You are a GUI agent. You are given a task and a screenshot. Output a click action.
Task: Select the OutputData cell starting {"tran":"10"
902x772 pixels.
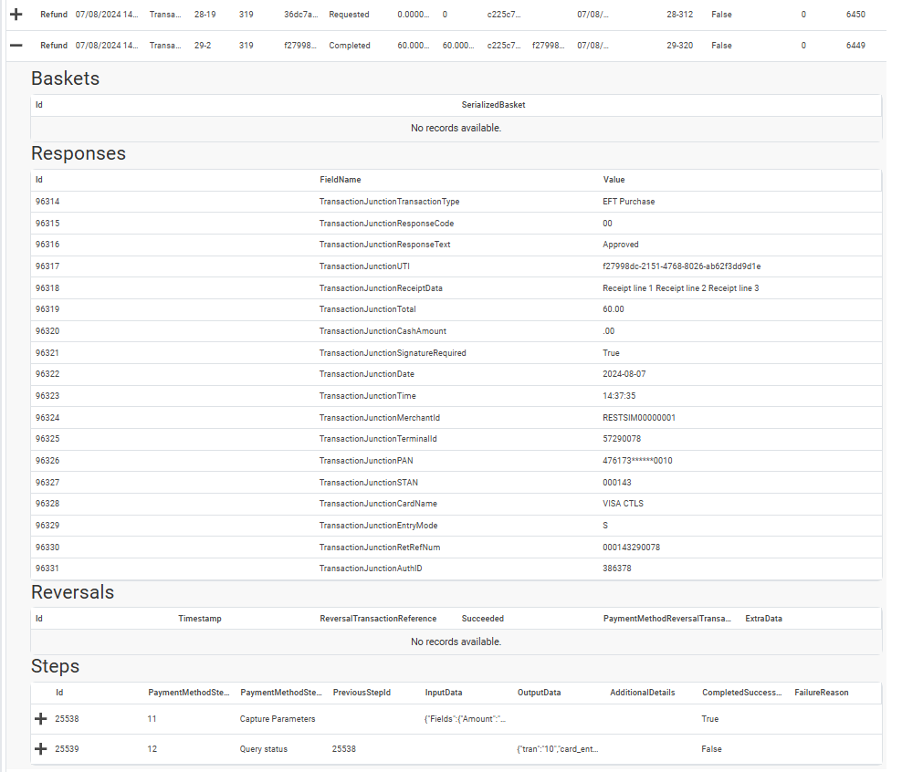558,749
